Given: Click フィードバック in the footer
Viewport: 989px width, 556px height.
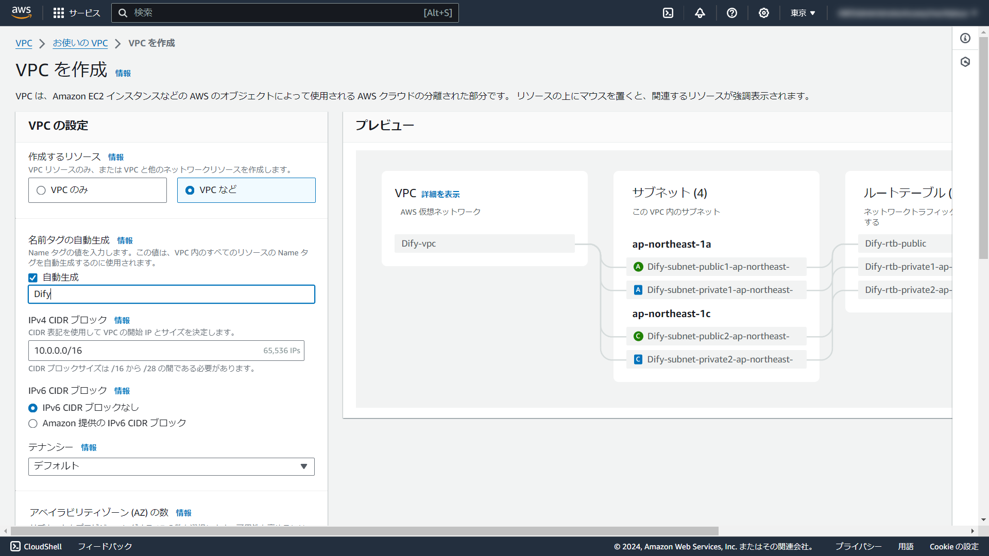Looking at the screenshot, I should click(105, 546).
